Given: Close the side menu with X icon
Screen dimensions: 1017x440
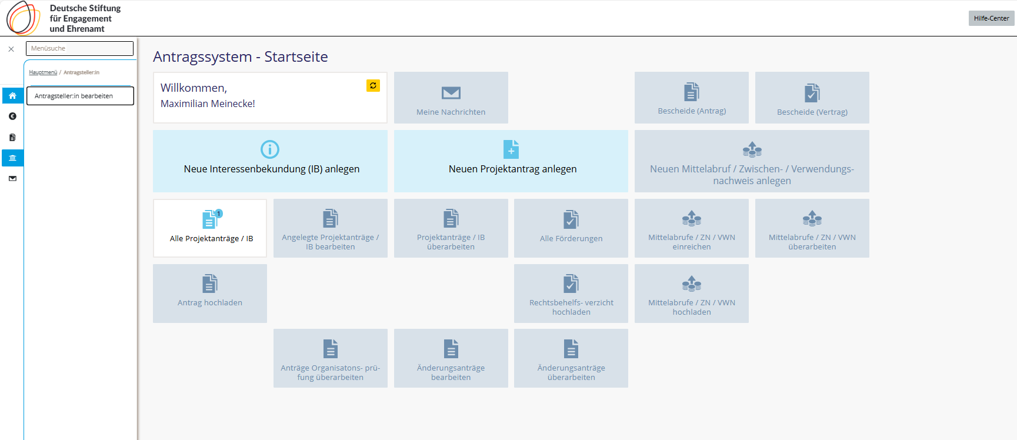Looking at the screenshot, I should (11, 49).
